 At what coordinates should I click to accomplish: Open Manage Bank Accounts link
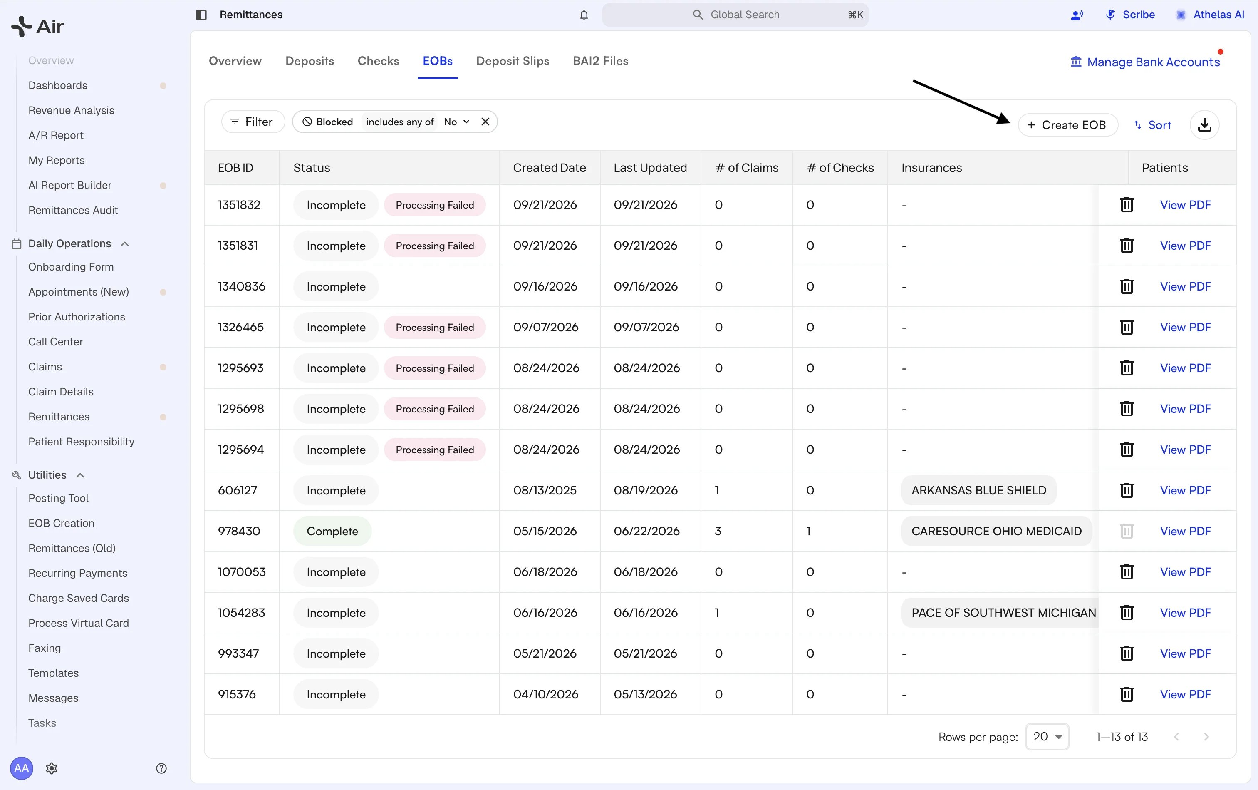(1145, 62)
